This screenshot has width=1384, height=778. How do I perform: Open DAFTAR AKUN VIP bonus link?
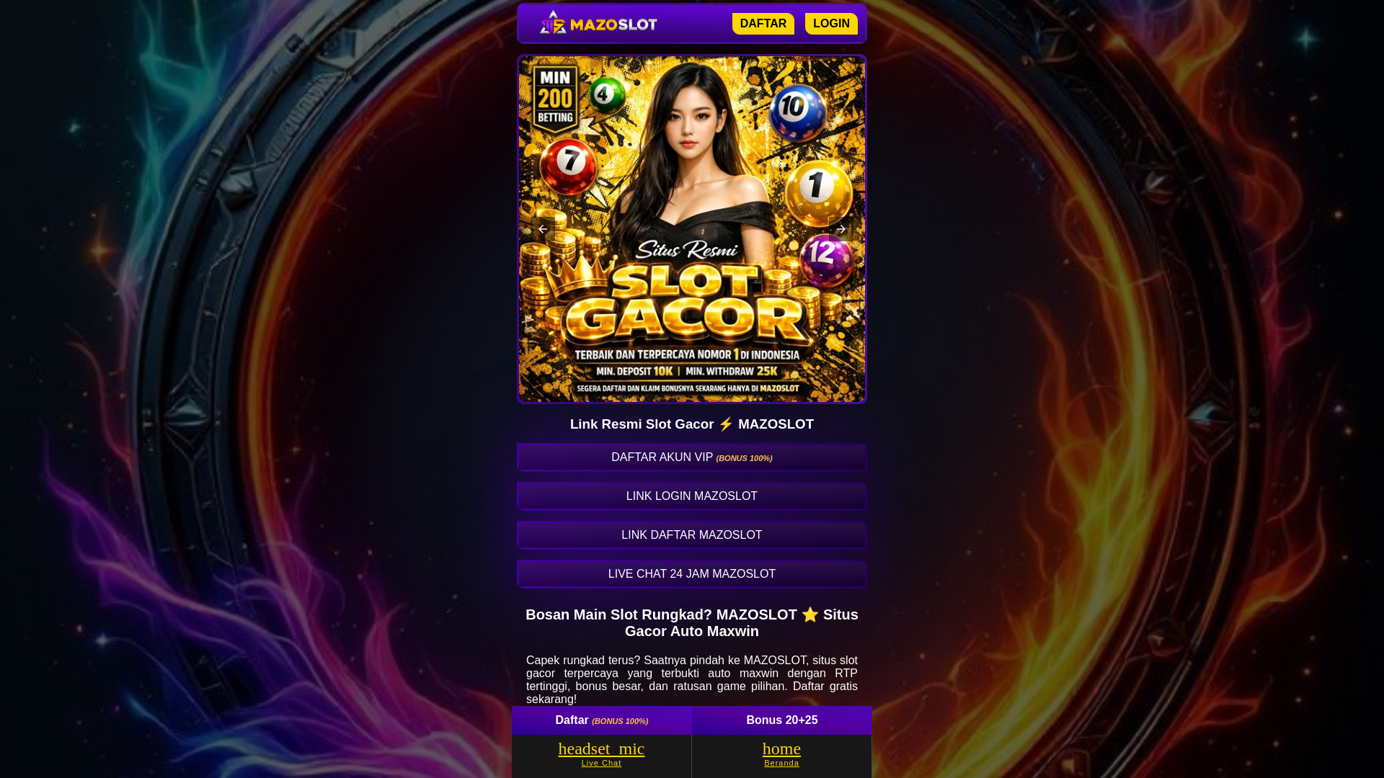point(692,457)
